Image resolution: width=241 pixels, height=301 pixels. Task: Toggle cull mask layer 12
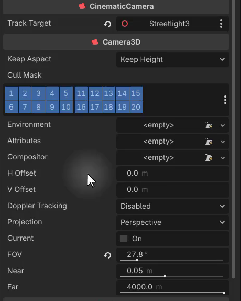pos(95,93)
